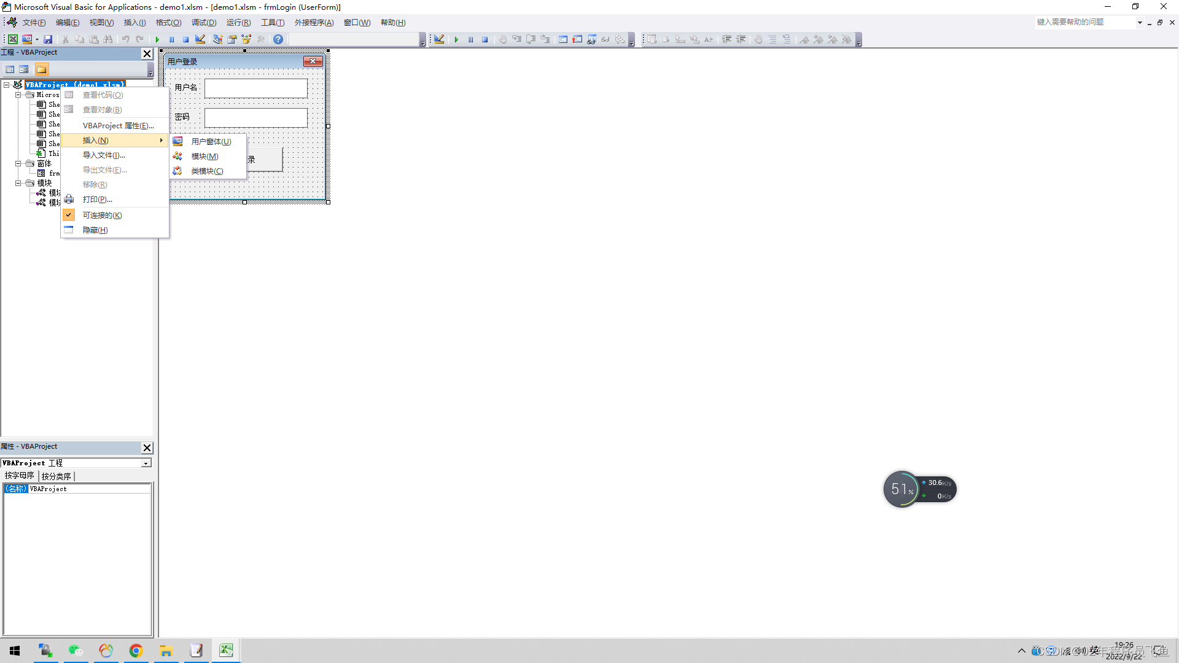The height and width of the screenshot is (663, 1179).
Task: Toggle the 可连接的(K) checked menu item
Action: pyautogui.click(x=102, y=215)
